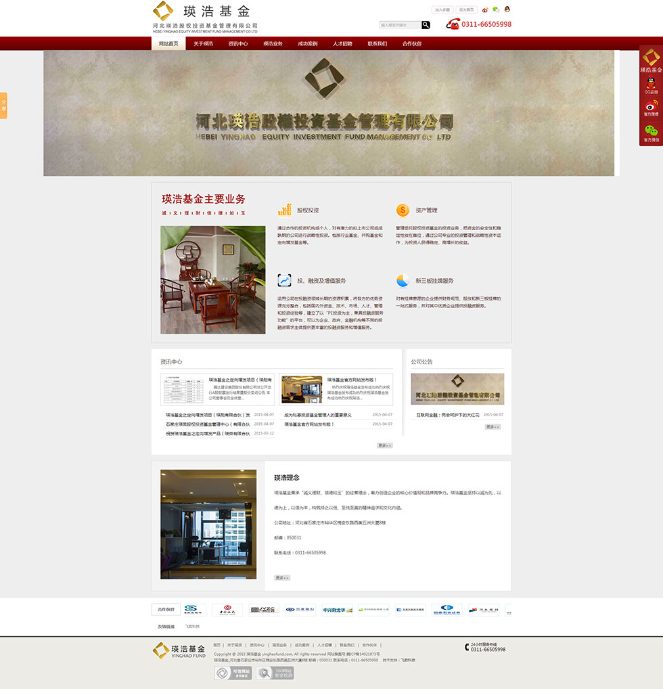Click the 可信网站 certification badge in footer
663x689 pixels.
coord(233,673)
